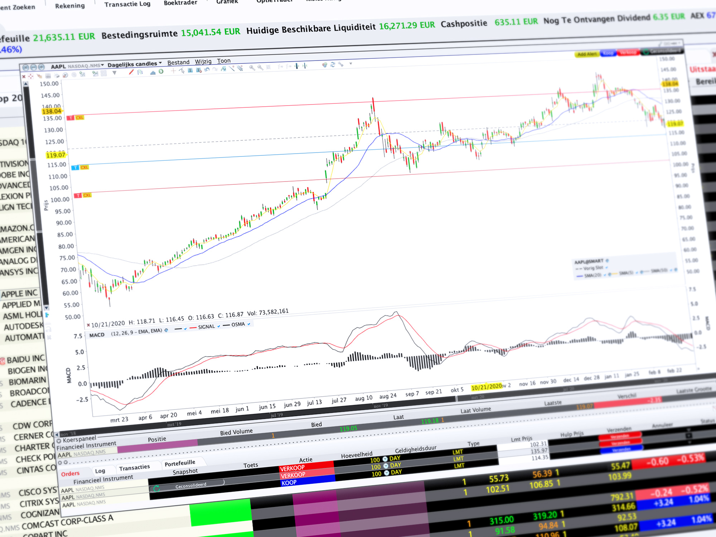
Task: Open the Toon menu
Action: pos(224,61)
